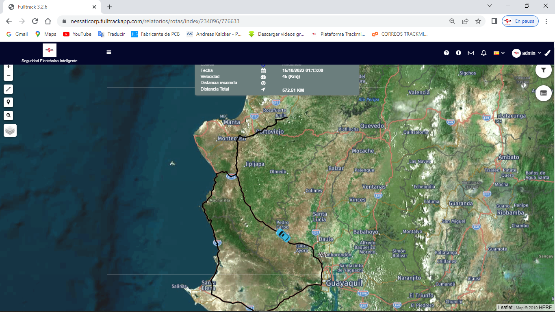Click the blue car marker on map
Image resolution: width=555 pixels, height=312 pixels.
(283, 235)
